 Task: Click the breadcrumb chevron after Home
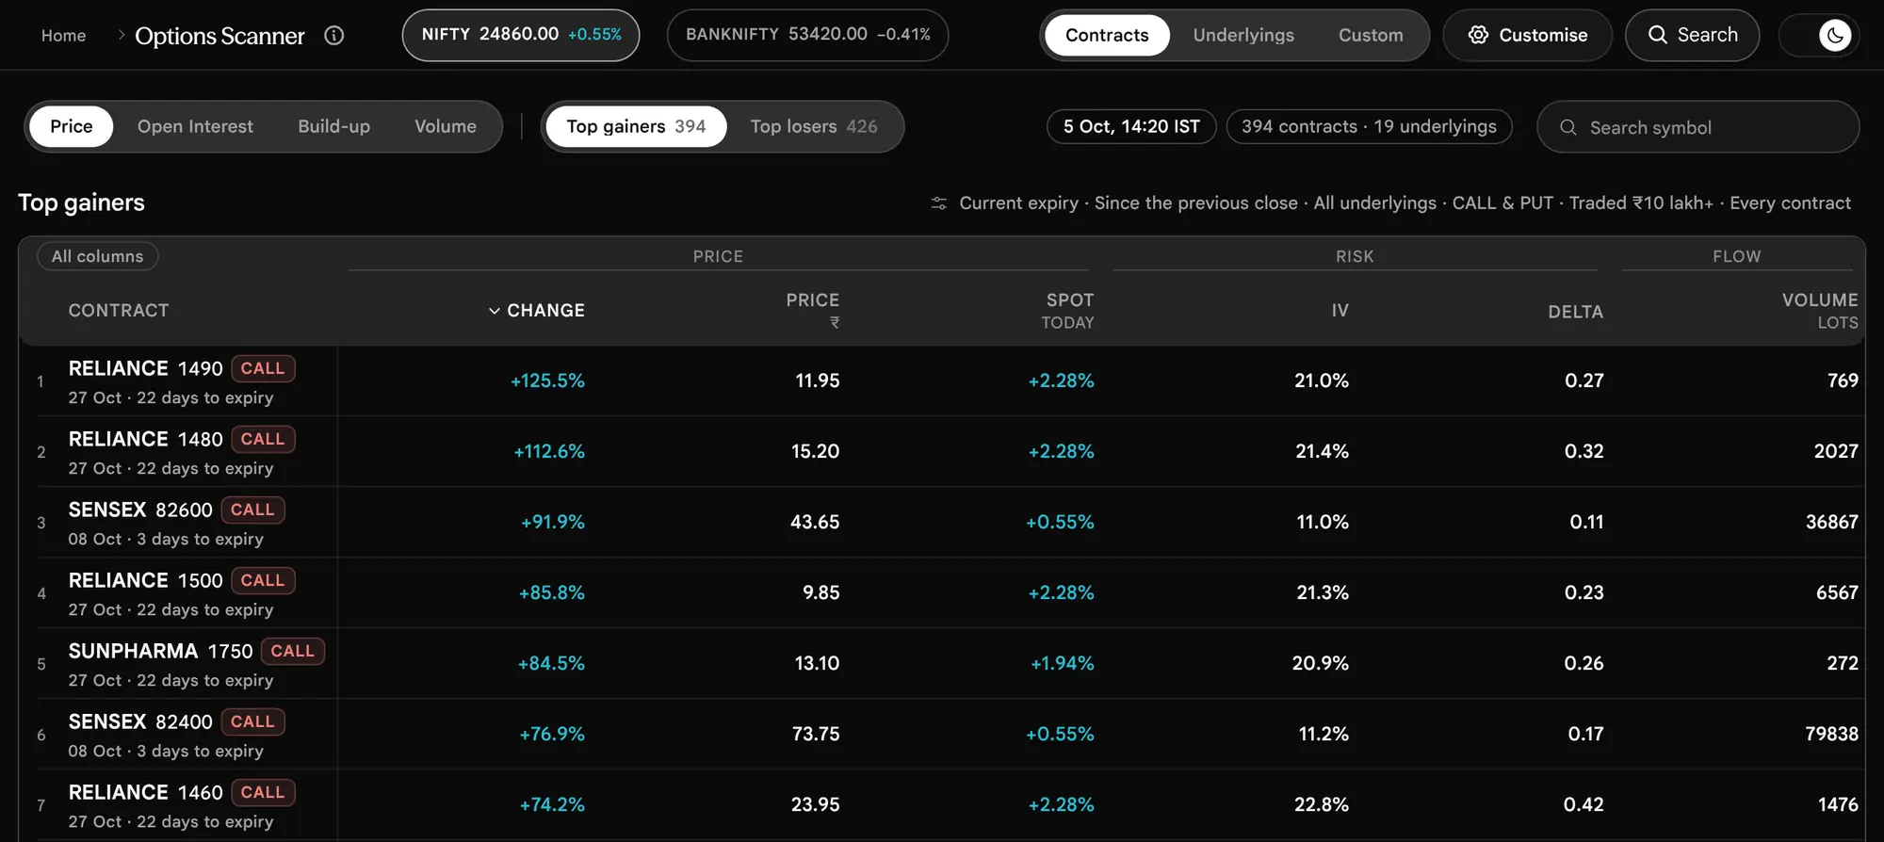[121, 35]
